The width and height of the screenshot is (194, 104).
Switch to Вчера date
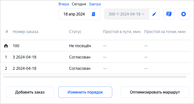64,4
